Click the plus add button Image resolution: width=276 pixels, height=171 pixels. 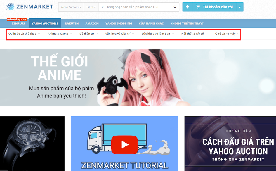click(x=188, y=7)
